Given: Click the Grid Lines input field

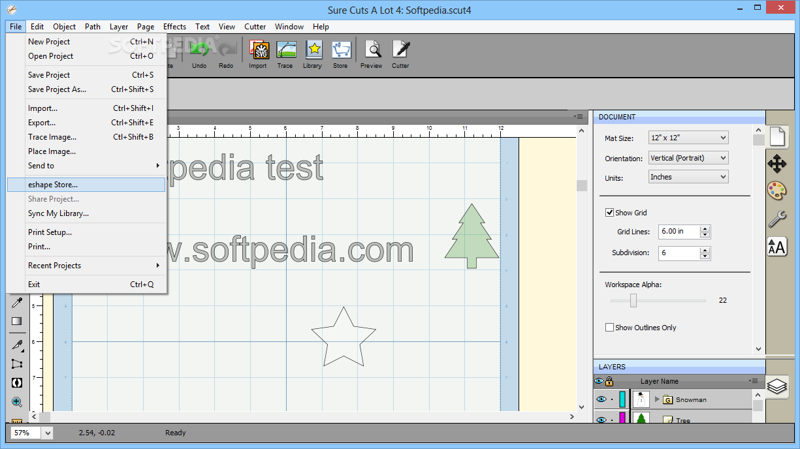Looking at the screenshot, I should [x=679, y=232].
